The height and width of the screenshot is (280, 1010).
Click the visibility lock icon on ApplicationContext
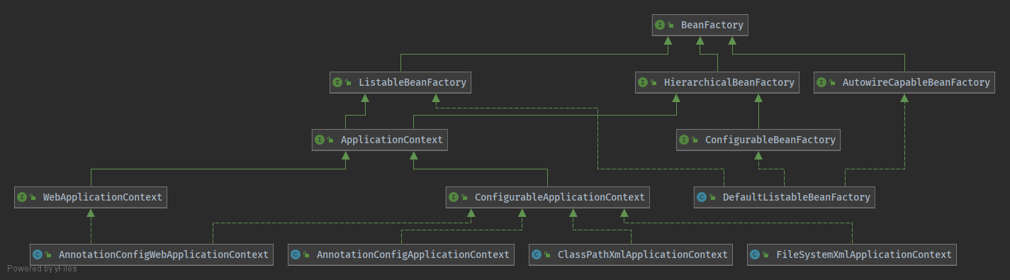331,140
